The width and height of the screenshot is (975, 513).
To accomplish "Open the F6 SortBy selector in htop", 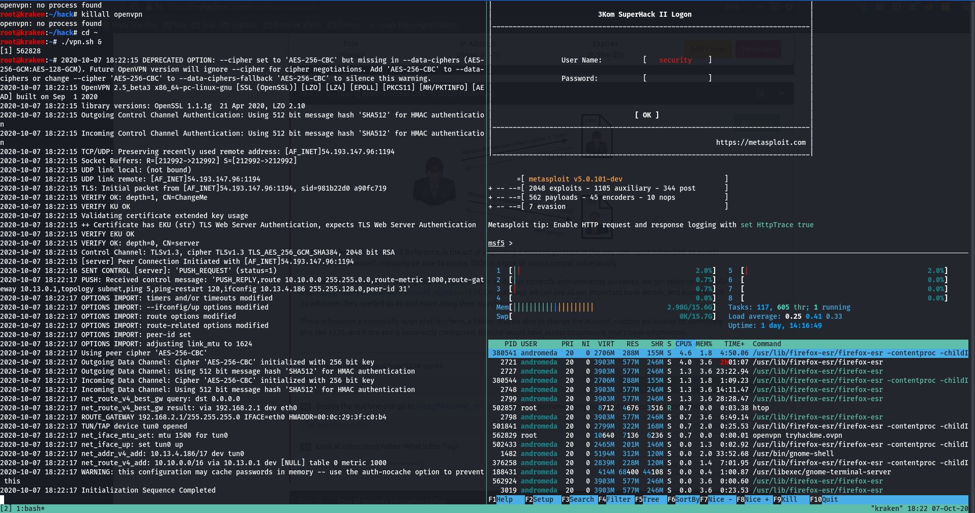I will coord(683,500).
